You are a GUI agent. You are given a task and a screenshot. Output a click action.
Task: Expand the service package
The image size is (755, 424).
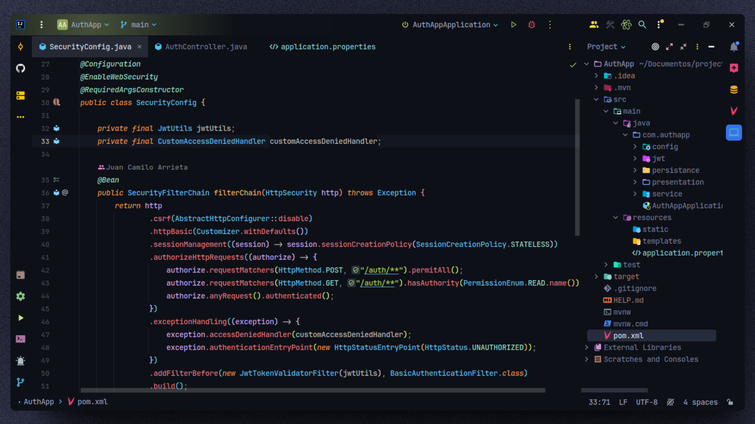pos(635,194)
